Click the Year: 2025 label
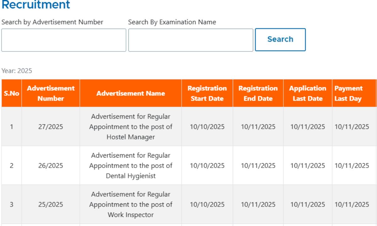Image resolution: width=377 pixels, height=226 pixels. point(17,71)
